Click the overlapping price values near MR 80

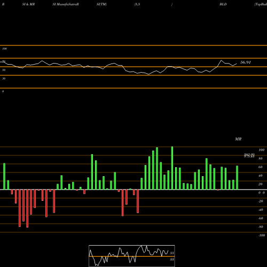[249, 155]
